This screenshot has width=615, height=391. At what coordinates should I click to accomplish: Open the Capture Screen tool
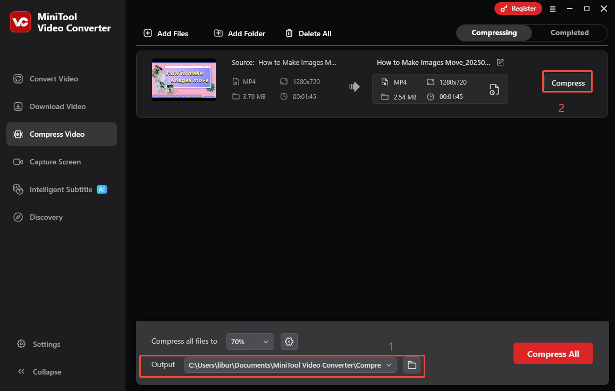pos(55,162)
